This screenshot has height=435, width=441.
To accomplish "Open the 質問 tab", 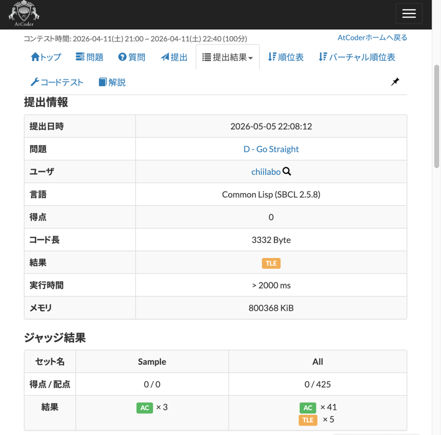I will point(132,57).
